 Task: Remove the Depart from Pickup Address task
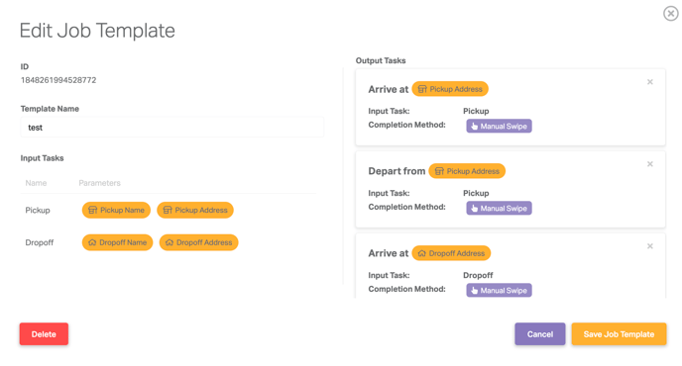click(x=650, y=164)
